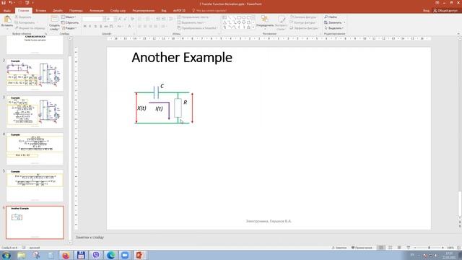Open the Transitions (Переходы) ribbon tab
This screenshot has height=260, width=462.
point(76,10)
